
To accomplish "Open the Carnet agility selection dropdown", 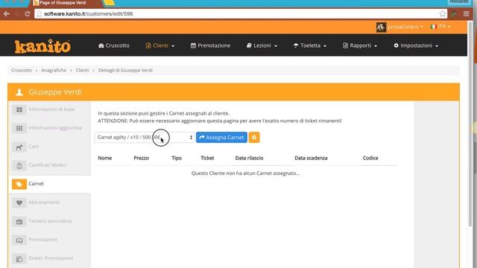I will coord(145,137).
